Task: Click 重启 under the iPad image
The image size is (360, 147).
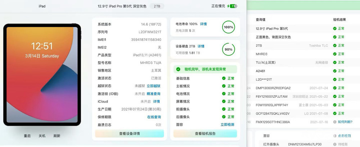Action: [x=27, y=136]
